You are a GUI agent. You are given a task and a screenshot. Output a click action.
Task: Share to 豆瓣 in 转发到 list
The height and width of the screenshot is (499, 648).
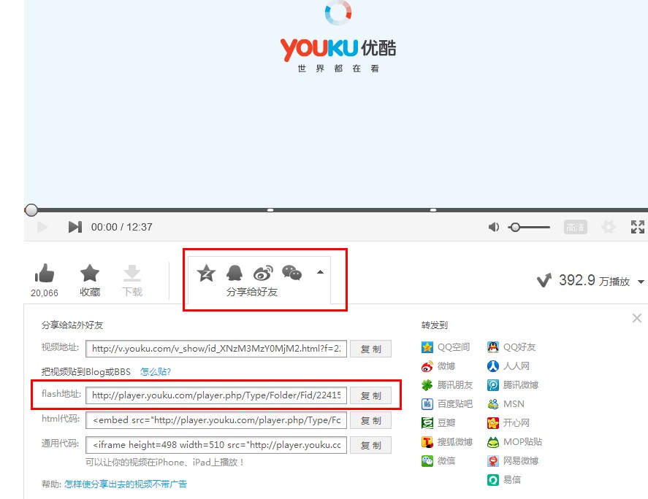(x=438, y=422)
